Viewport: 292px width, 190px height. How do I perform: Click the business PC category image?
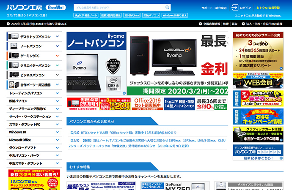coord(14,75)
